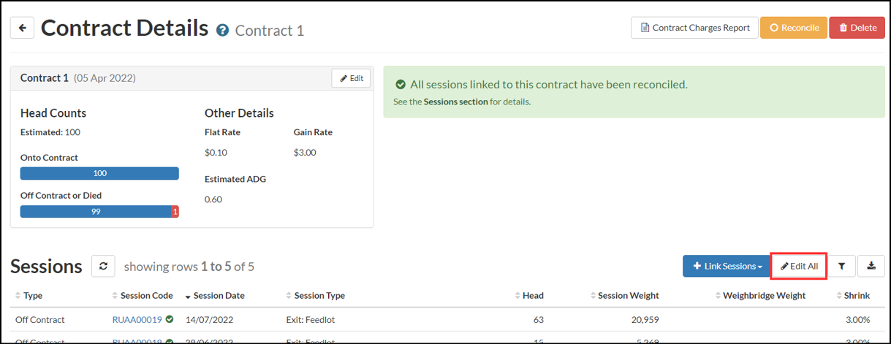Sort by Session Date column
The width and height of the screenshot is (891, 344).
pyautogui.click(x=215, y=296)
